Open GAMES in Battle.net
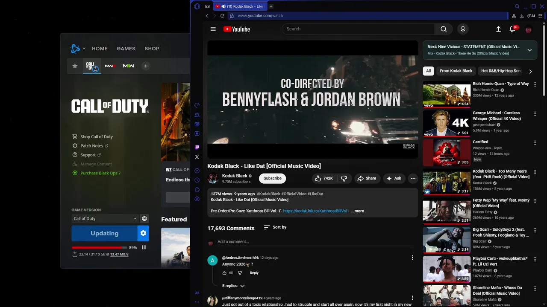 coord(126,49)
